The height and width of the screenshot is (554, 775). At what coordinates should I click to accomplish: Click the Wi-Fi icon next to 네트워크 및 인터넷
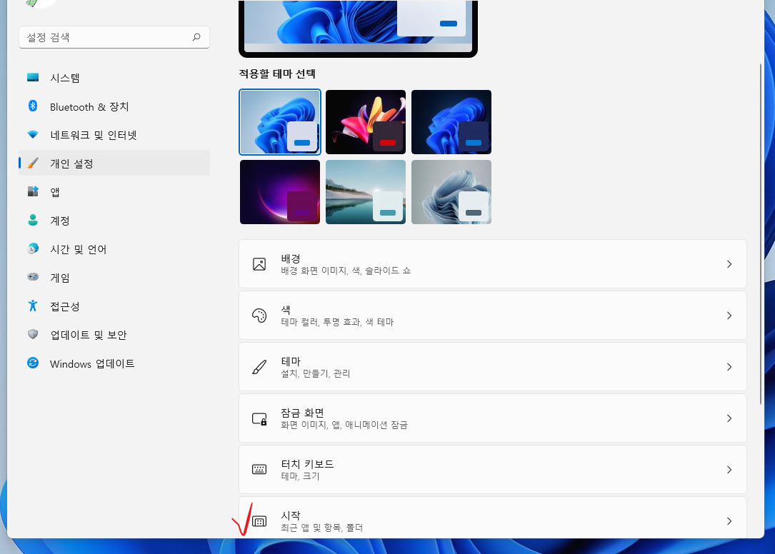(x=33, y=134)
